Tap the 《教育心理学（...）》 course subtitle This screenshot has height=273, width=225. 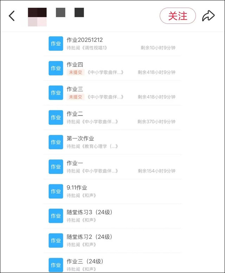(100, 146)
